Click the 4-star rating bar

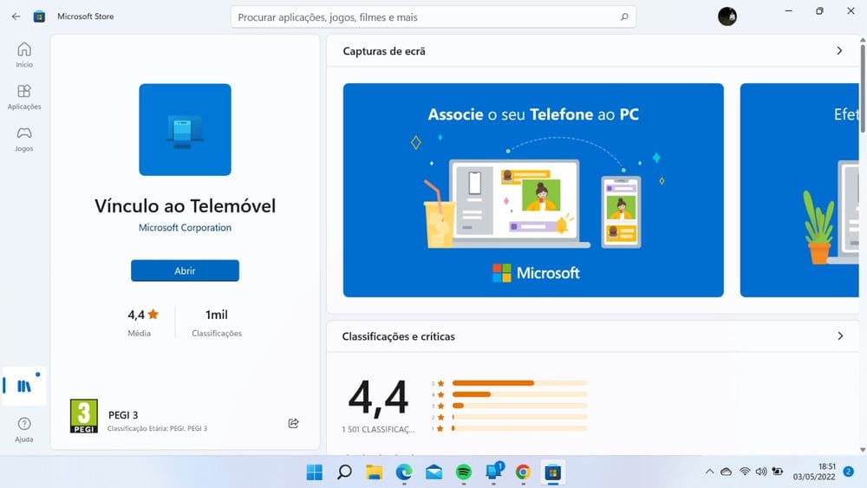coord(519,394)
